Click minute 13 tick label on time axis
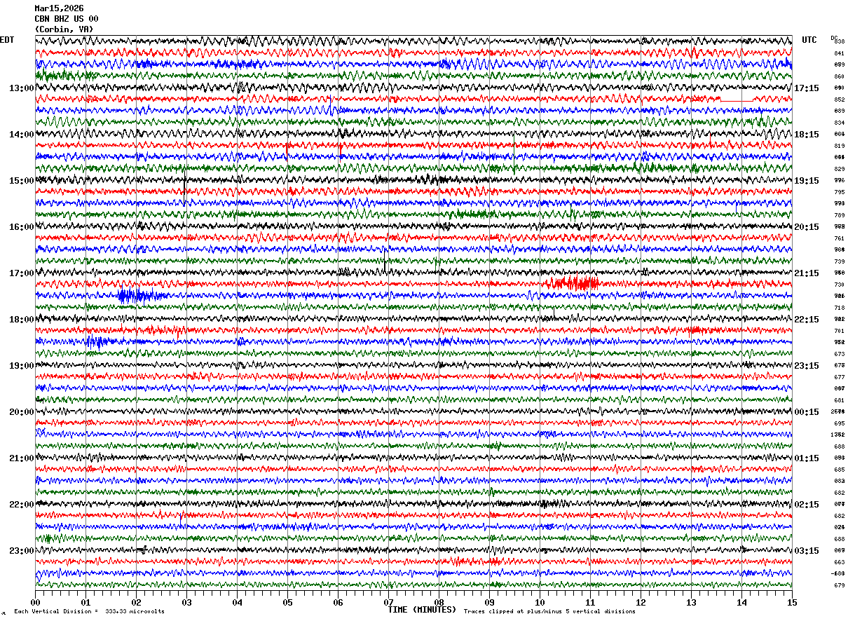Image resolution: width=848 pixels, height=621 pixels. point(691,602)
